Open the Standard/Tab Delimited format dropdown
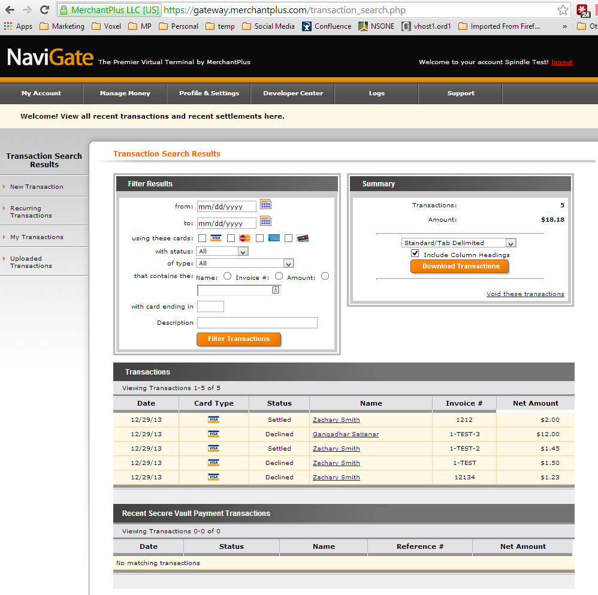Viewport: 598px width, 595px height. (x=458, y=243)
